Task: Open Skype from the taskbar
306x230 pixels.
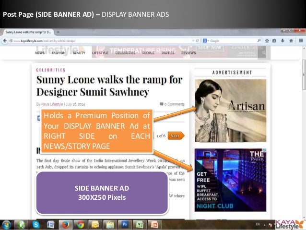Action: point(36,225)
